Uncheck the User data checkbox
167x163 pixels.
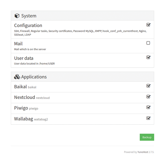148,57
